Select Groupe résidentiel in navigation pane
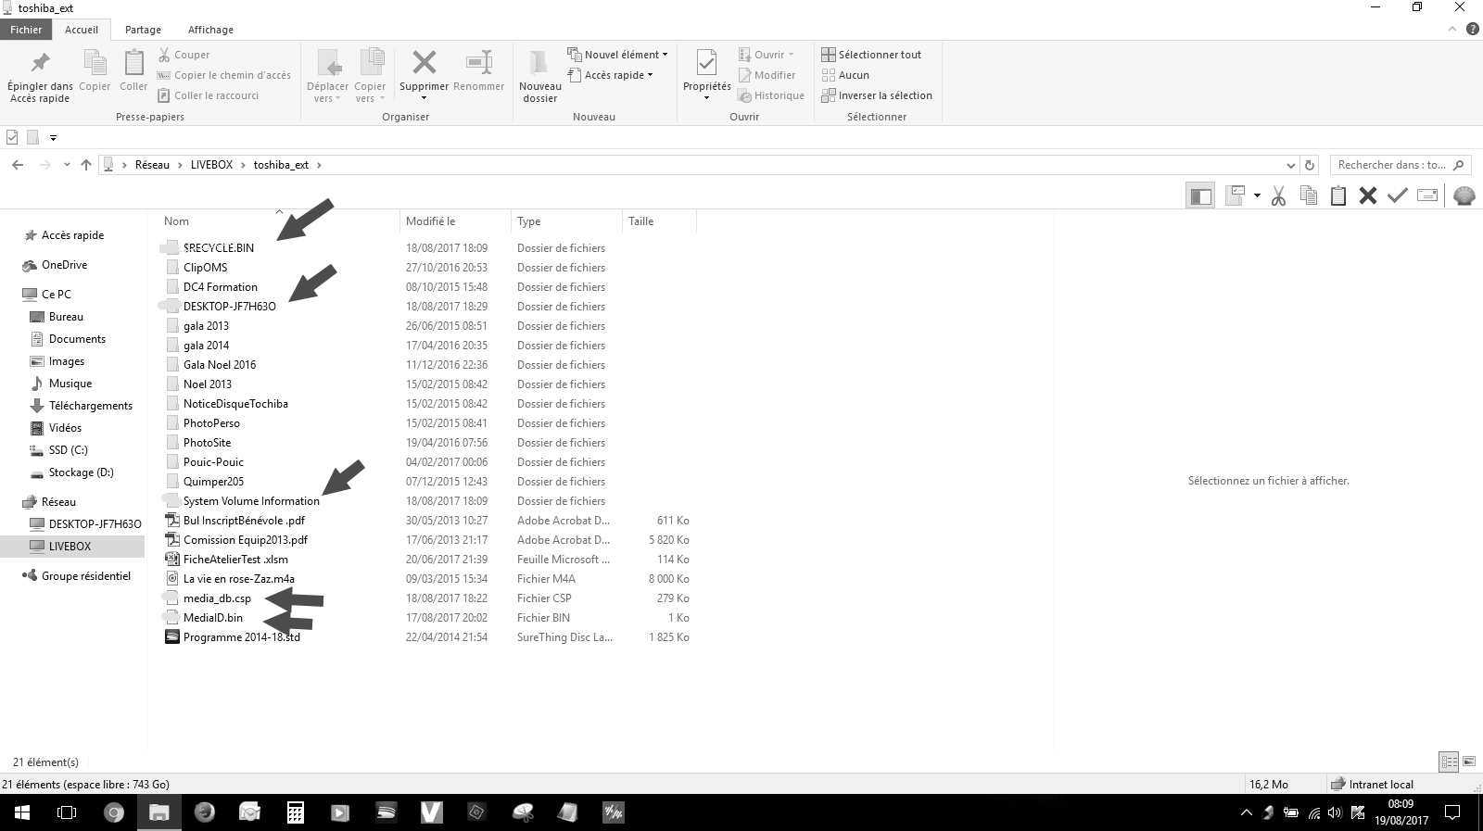Viewport: 1483px width, 831px height. (x=85, y=576)
